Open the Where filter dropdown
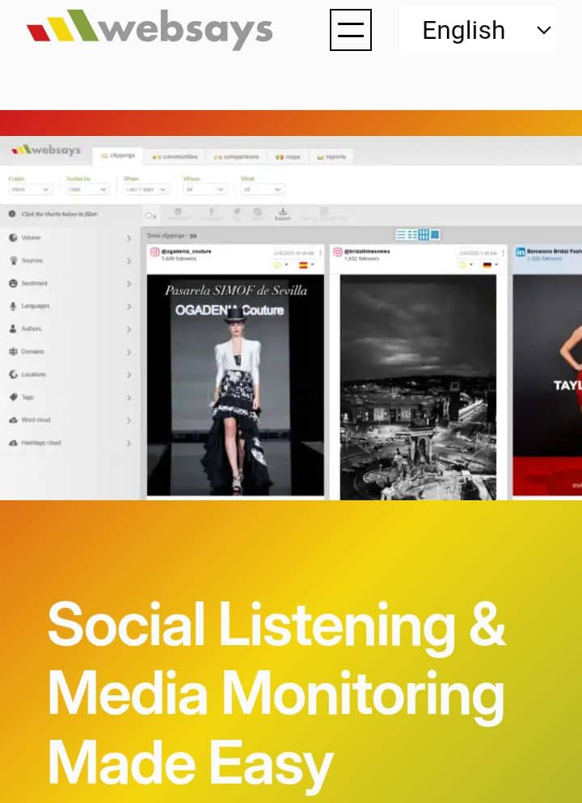Screen dimensions: 582x803 205,189
